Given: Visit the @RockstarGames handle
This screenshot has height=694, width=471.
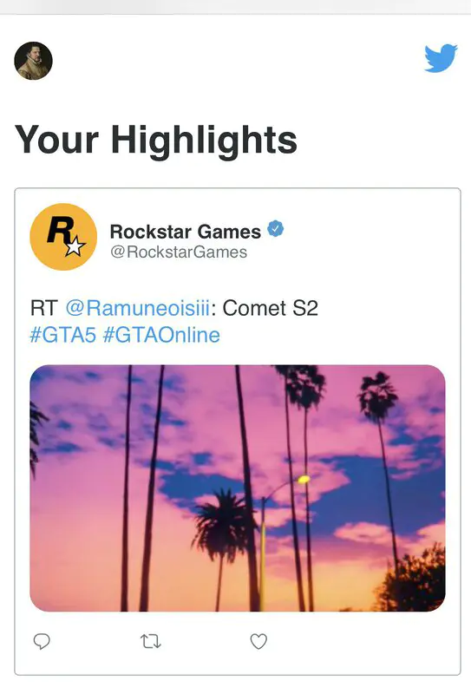Looking at the screenshot, I should 179,252.
